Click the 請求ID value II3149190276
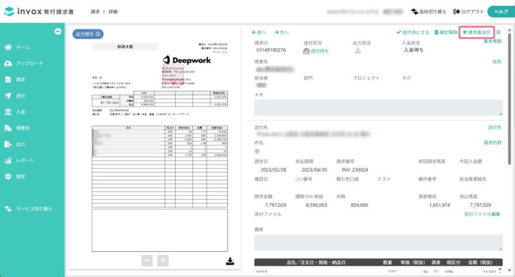 (271, 50)
